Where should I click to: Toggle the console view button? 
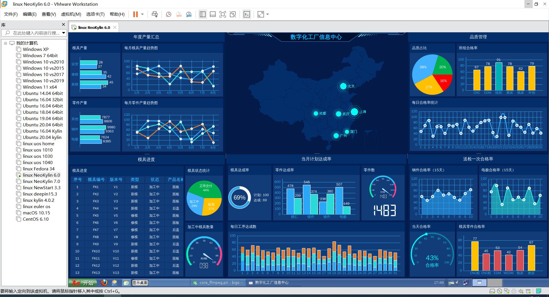(246, 14)
